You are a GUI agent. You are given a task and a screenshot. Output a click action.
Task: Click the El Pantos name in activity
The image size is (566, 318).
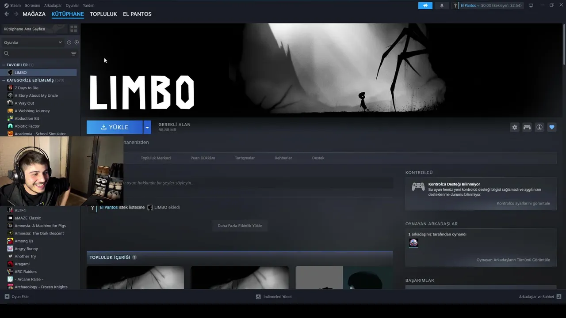click(x=109, y=208)
